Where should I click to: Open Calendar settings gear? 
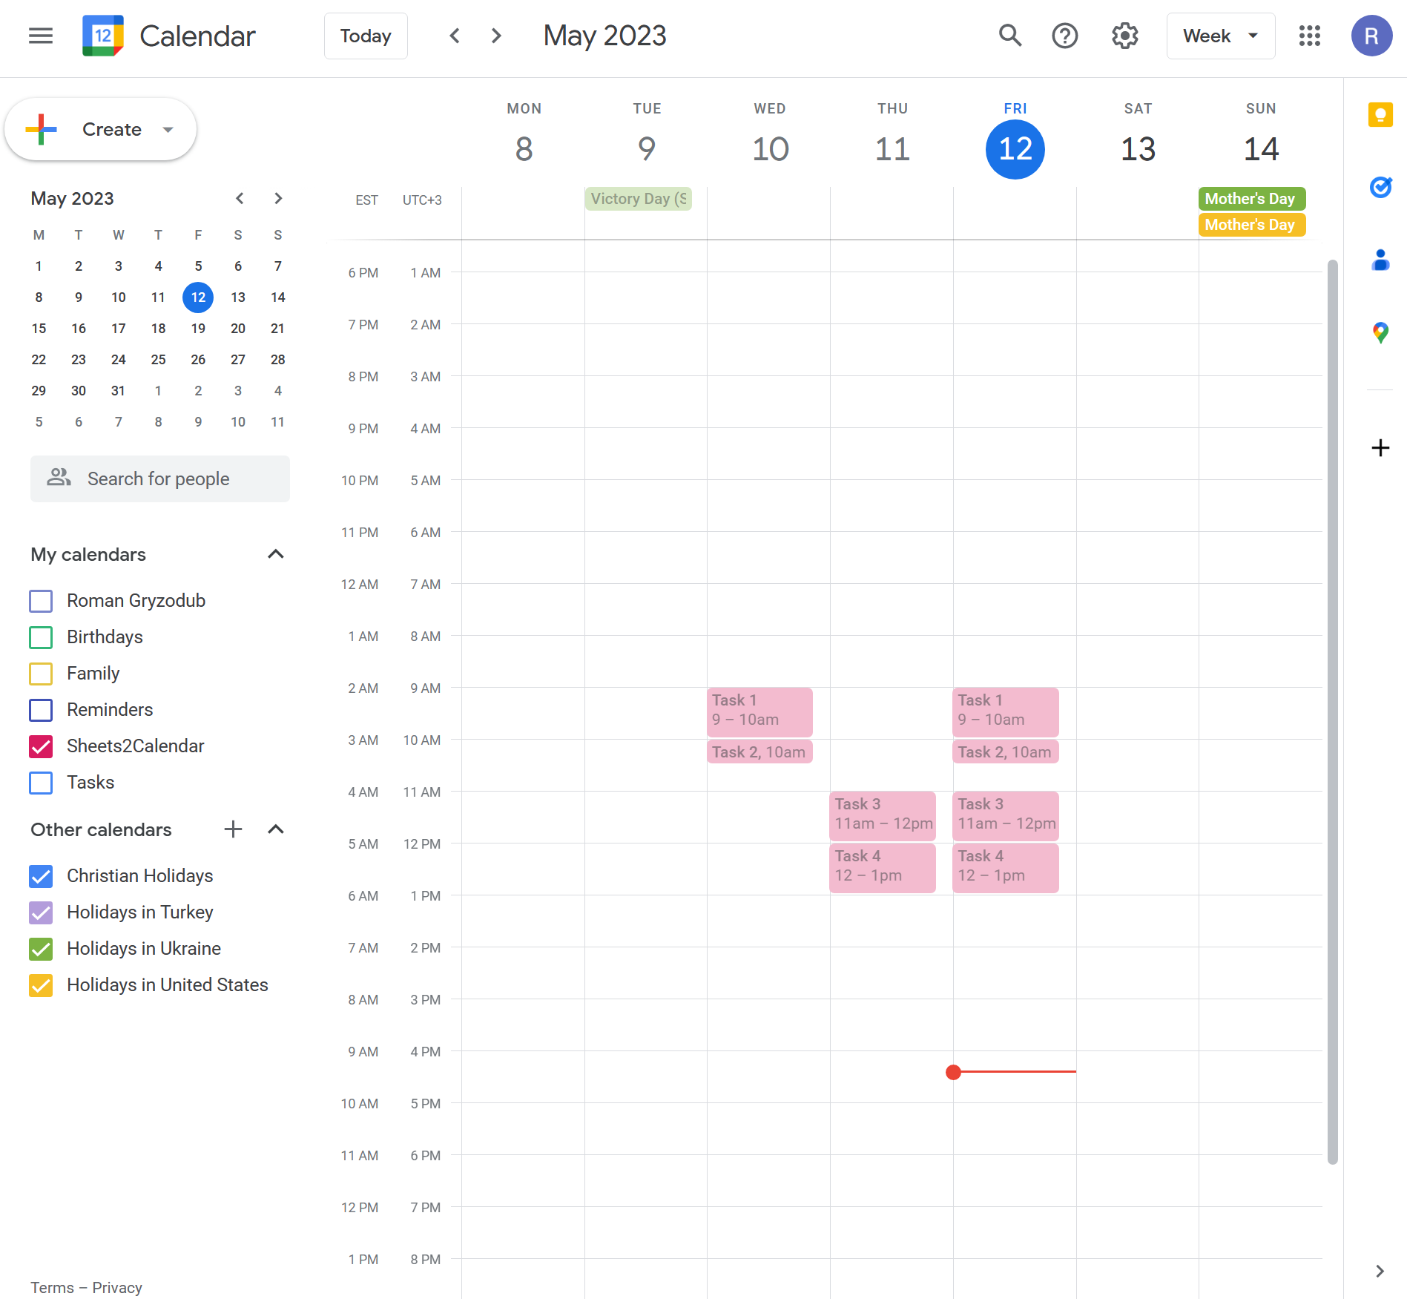[x=1124, y=36]
